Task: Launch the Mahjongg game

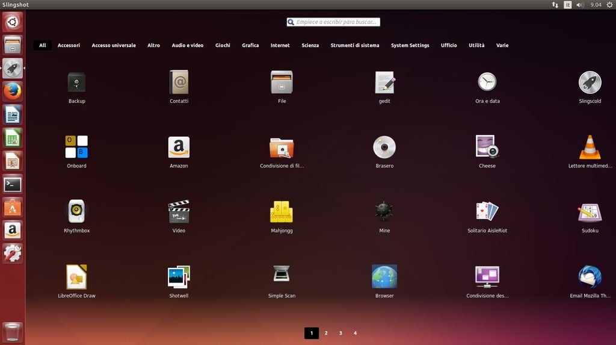Action: click(282, 212)
